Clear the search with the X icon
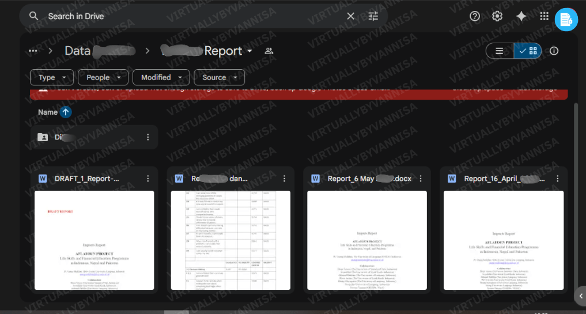 click(350, 16)
